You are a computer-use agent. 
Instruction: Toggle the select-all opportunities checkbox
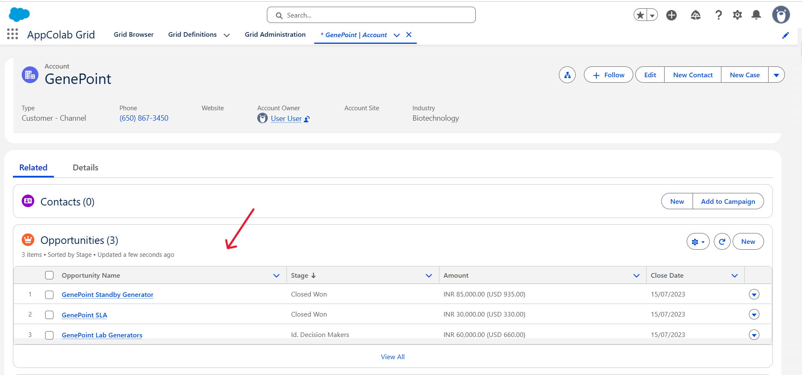tap(49, 275)
